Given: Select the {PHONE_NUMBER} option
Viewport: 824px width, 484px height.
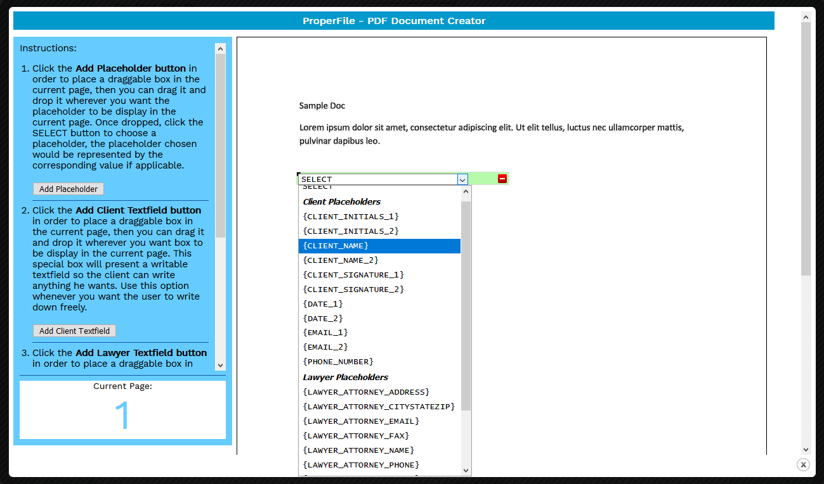Looking at the screenshot, I should pos(379,362).
